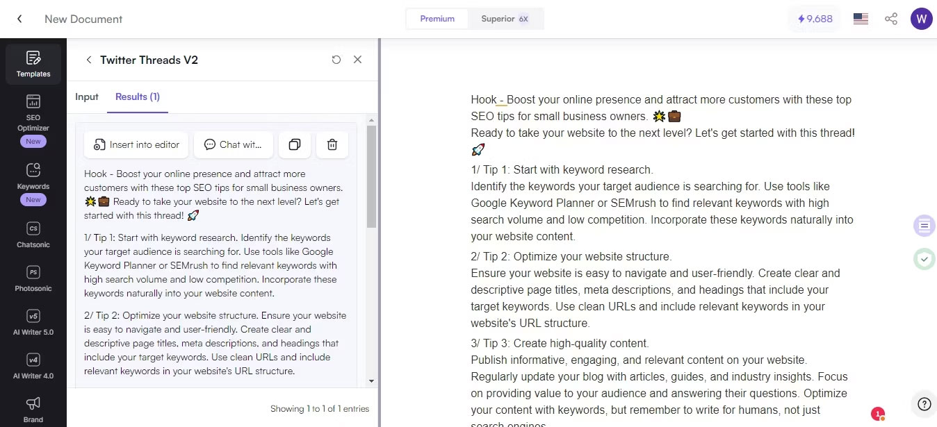View the 9,688 credits balance
This screenshot has width=937, height=427.
815,19
